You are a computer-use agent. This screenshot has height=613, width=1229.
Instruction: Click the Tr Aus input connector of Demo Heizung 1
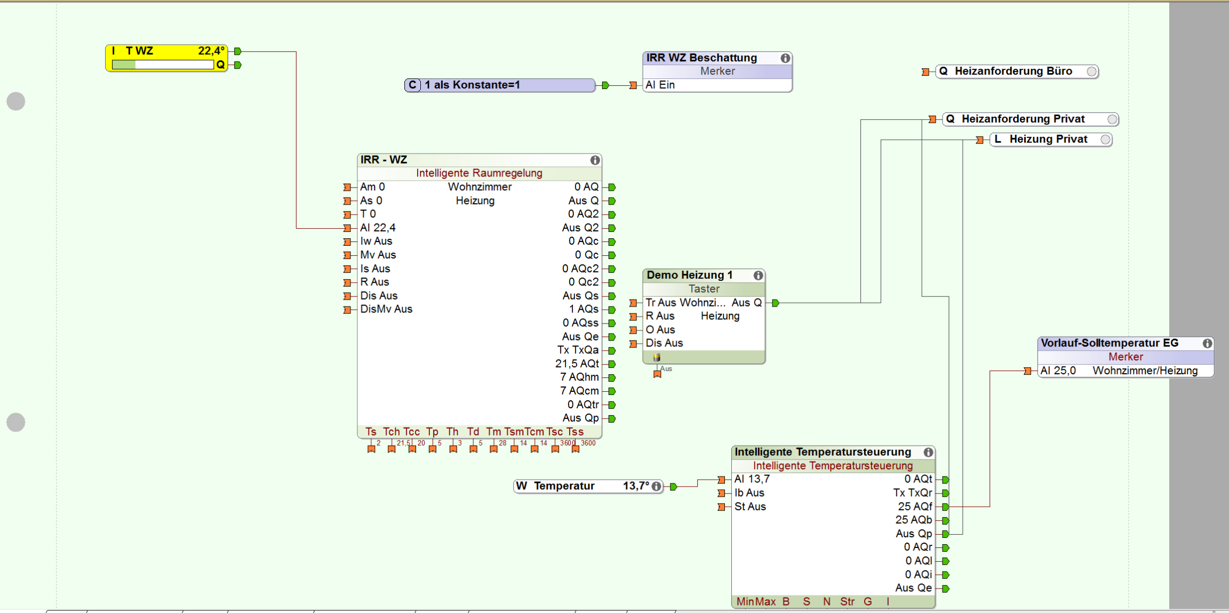click(x=633, y=303)
